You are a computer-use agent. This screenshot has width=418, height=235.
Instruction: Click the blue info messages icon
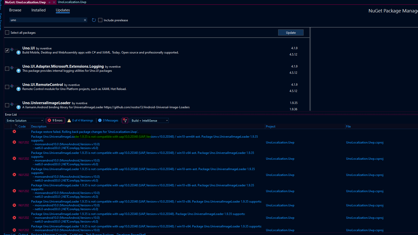pos(100,120)
